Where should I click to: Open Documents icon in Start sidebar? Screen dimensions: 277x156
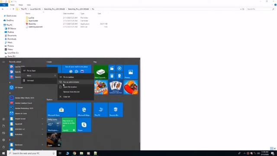[x=3, y=126]
